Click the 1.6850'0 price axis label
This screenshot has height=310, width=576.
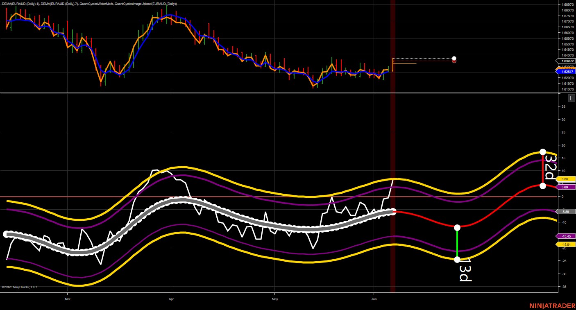click(x=567, y=4)
